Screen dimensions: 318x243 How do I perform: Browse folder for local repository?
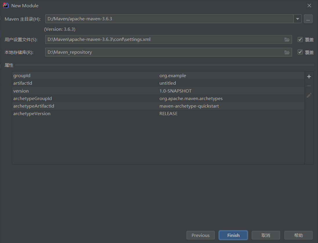click(x=287, y=52)
